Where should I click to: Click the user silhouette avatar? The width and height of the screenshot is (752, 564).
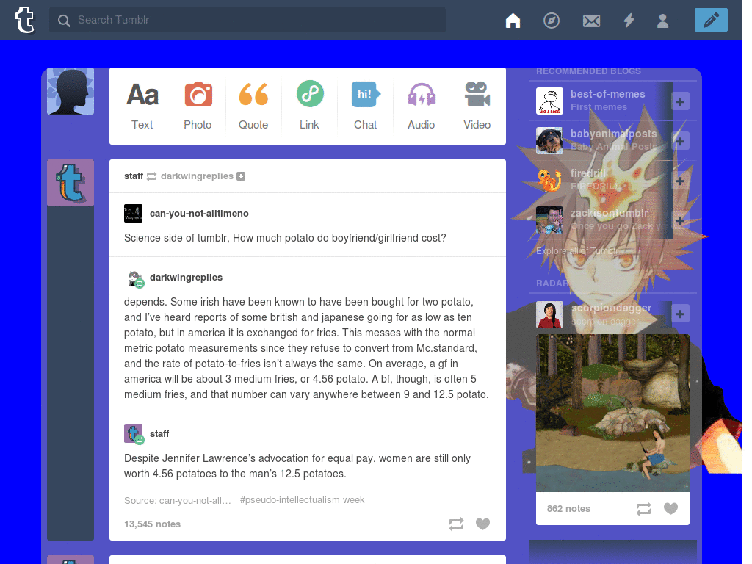[70, 91]
